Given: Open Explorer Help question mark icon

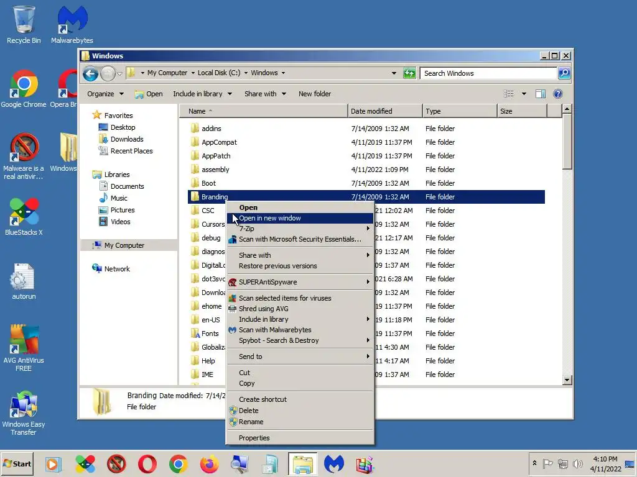Looking at the screenshot, I should pyautogui.click(x=558, y=94).
